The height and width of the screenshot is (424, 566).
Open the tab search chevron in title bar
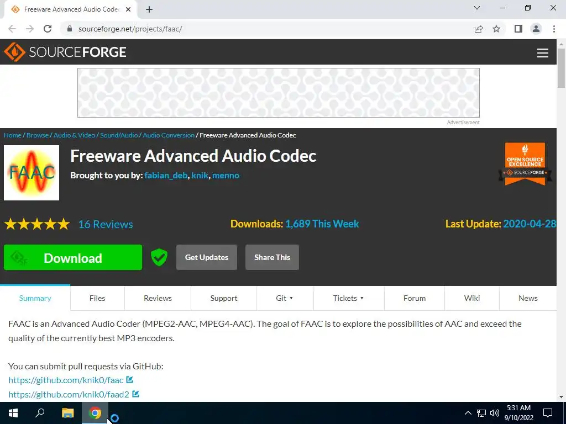point(477,8)
